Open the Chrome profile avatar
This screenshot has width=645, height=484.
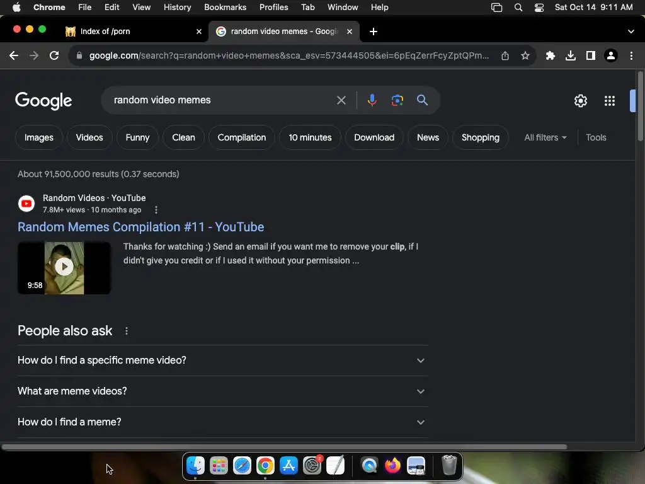click(611, 55)
